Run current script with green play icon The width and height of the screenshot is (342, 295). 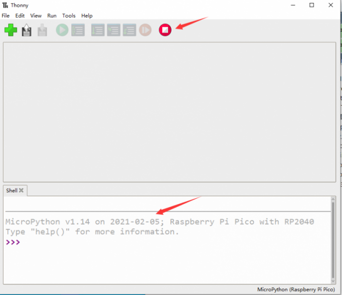[x=62, y=30]
